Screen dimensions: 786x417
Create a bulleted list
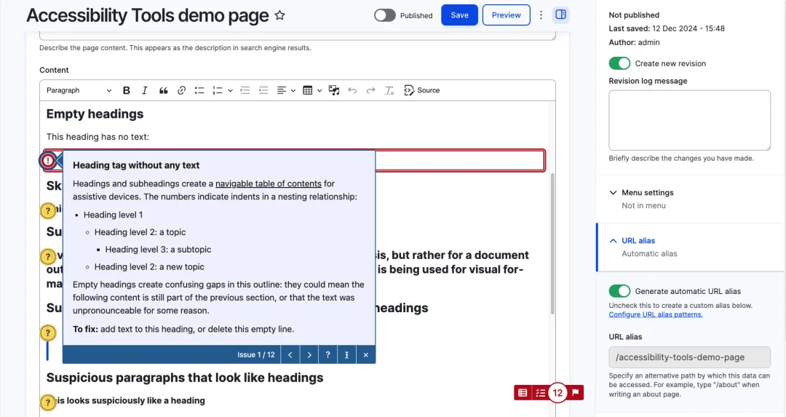pyautogui.click(x=199, y=90)
